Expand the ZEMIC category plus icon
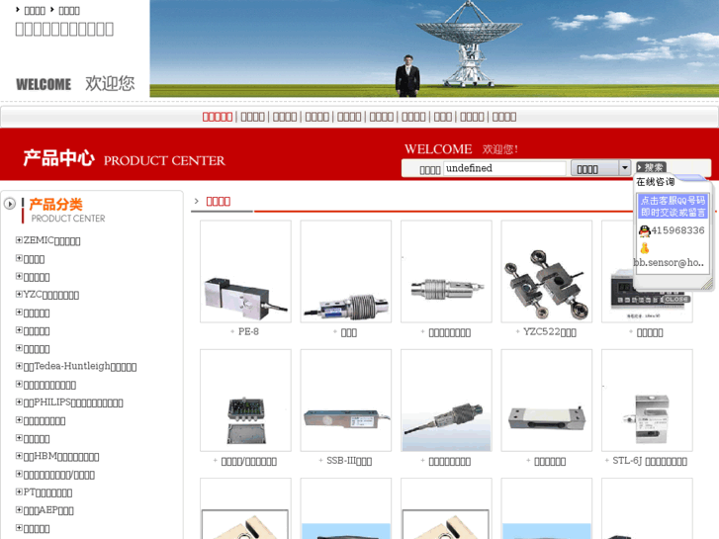Viewport: 719px width, 539px height. (x=19, y=239)
